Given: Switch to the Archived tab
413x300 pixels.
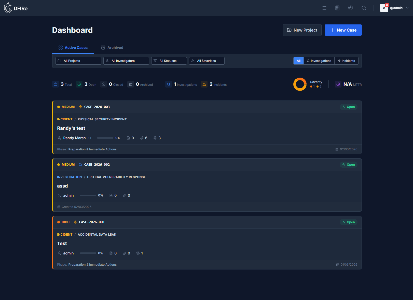Looking at the screenshot, I should click(x=112, y=48).
